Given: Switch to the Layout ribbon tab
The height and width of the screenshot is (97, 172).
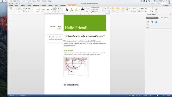Looking at the screenshot, I should pyautogui.click(x=29, y=5).
